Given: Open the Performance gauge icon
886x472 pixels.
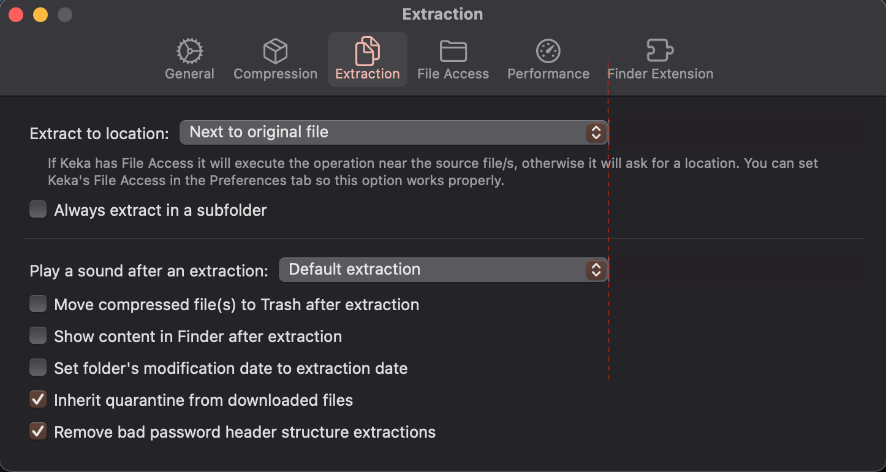Looking at the screenshot, I should [x=548, y=51].
